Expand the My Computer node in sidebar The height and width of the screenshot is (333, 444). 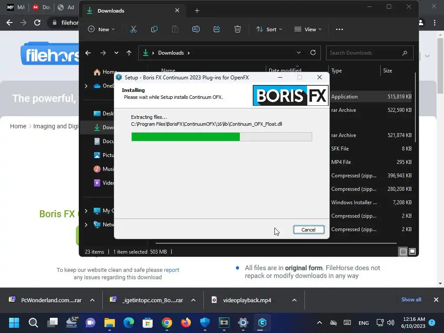pos(86,211)
